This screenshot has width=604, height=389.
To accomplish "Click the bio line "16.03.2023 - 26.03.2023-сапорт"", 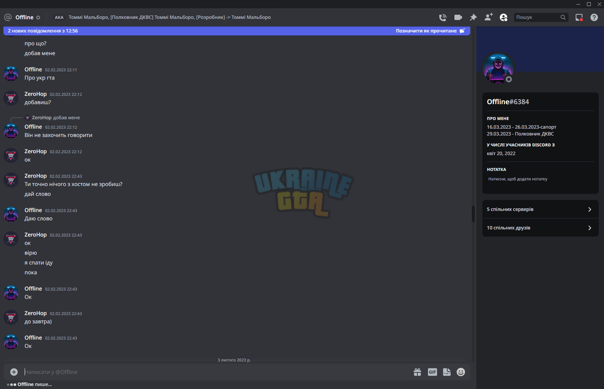I will coord(522,127).
